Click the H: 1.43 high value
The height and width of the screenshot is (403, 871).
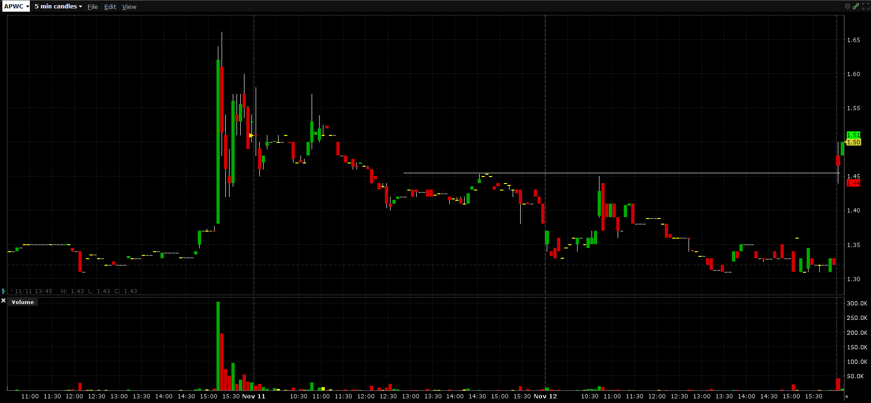click(x=73, y=291)
